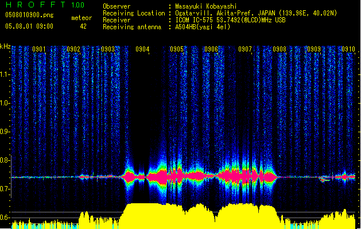
Task: Click the meteor label
Action: [x=81, y=18]
